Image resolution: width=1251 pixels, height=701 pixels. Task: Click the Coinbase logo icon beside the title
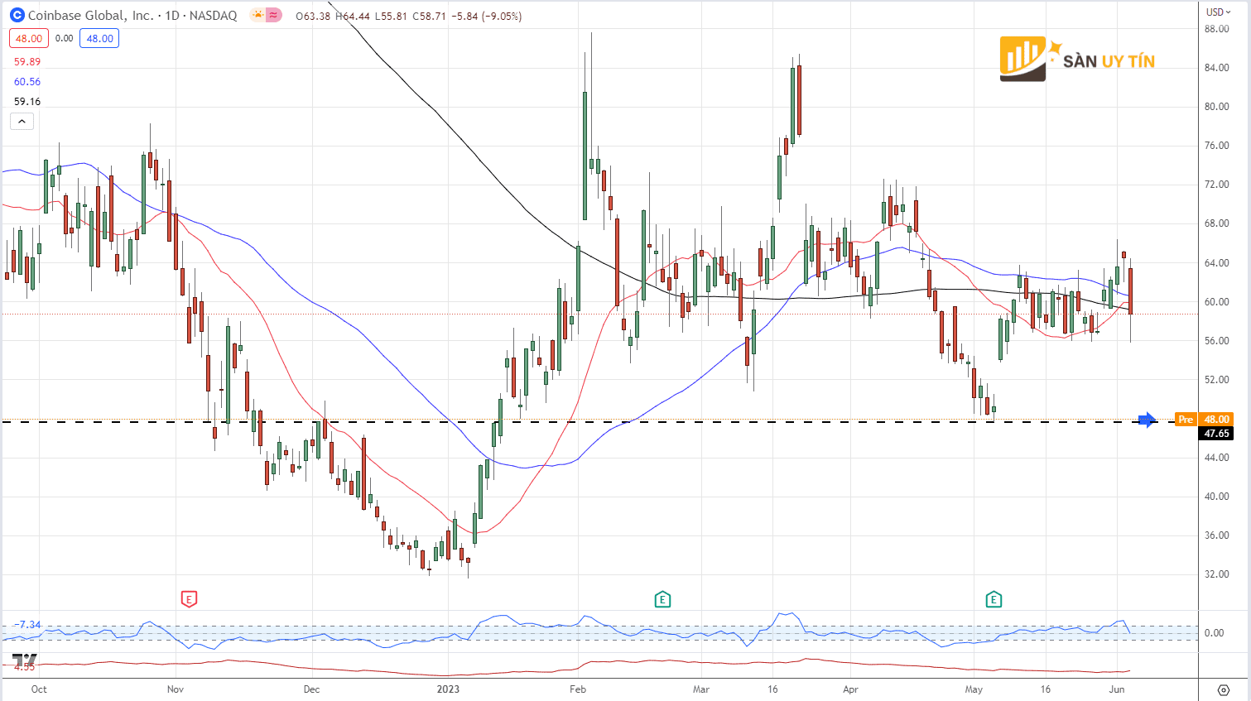[x=17, y=15]
